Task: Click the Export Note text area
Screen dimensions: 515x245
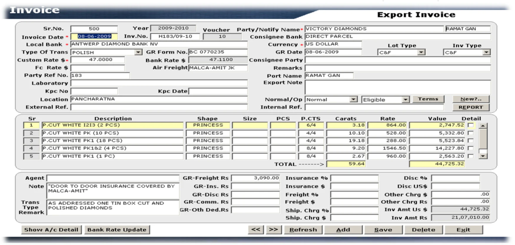Action: (398, 87)
